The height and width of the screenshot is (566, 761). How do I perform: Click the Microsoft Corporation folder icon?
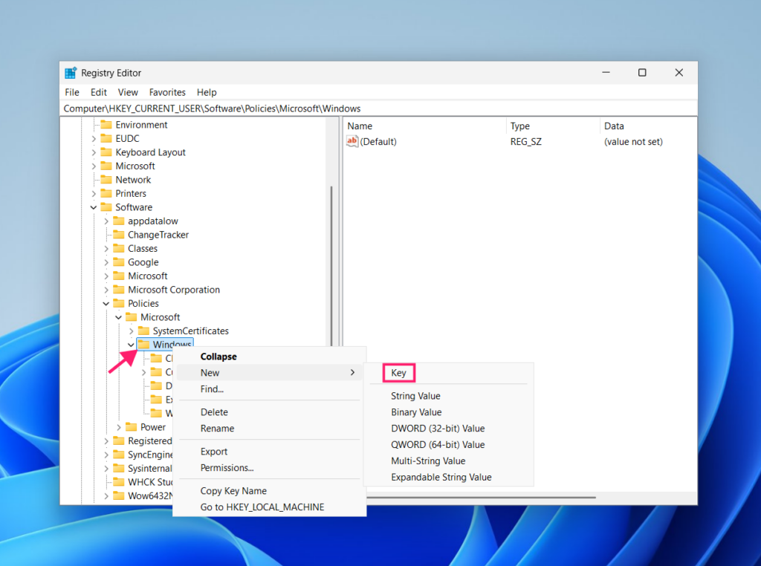click(x=119, y=290)
